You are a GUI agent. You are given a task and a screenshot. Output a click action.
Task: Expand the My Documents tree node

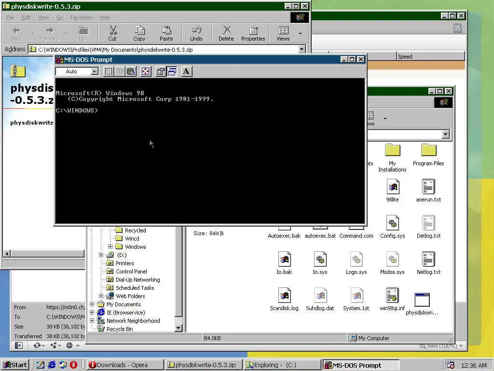pyautogui.click(x=92, y=304)
